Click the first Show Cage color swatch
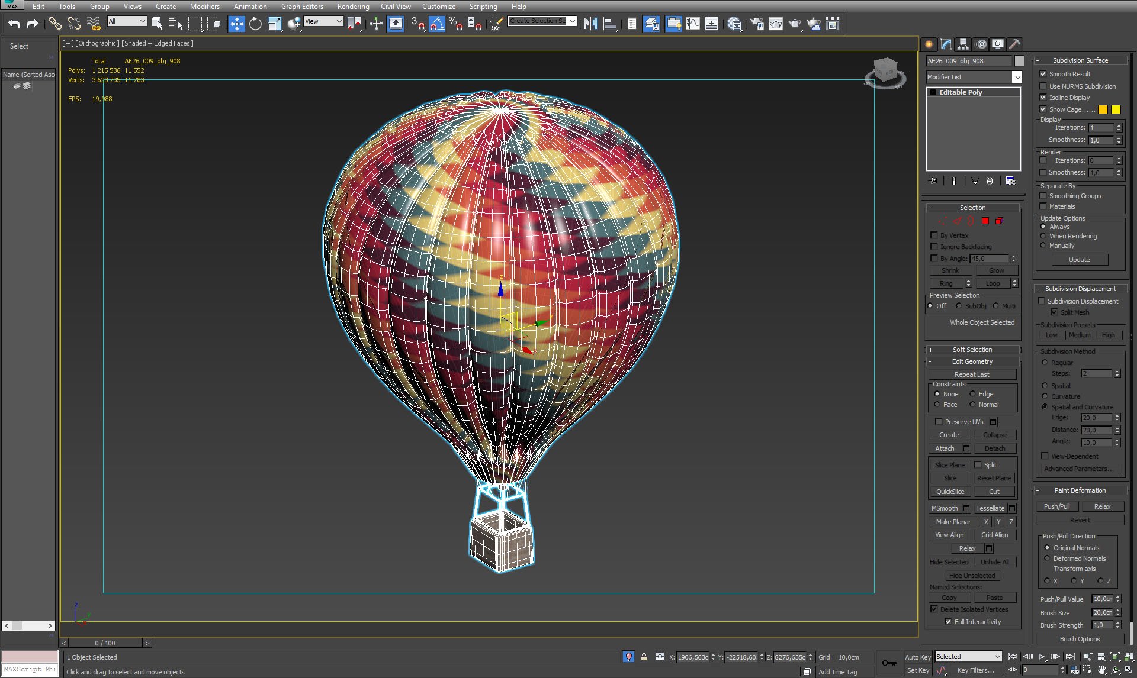 click(x=1103, y=109)
